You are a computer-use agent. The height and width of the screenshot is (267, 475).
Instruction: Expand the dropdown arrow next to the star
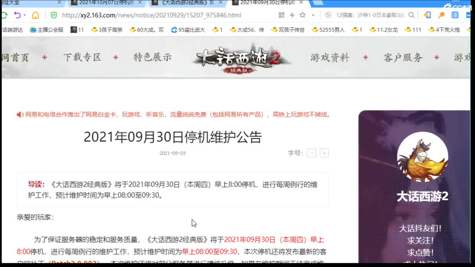point(313,15)
